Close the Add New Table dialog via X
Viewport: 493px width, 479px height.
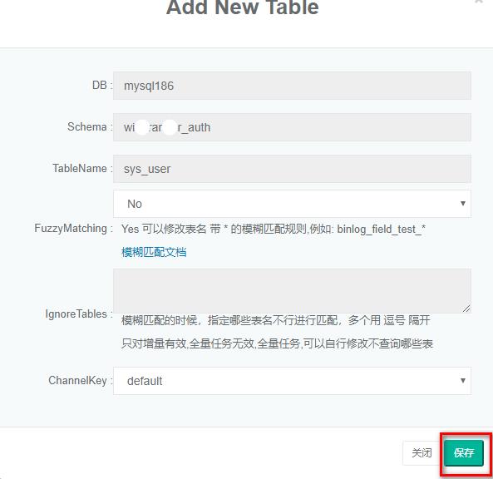[x=479, y=2]
